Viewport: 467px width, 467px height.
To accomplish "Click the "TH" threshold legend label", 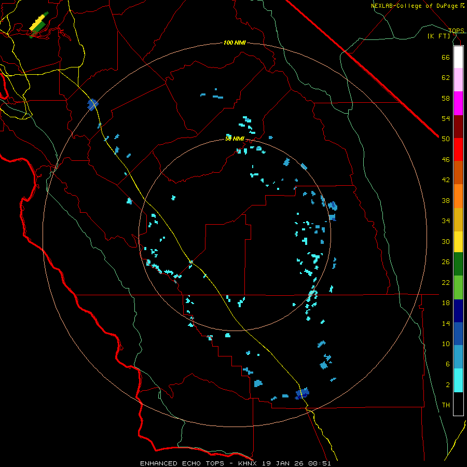I will pos(446,405).
